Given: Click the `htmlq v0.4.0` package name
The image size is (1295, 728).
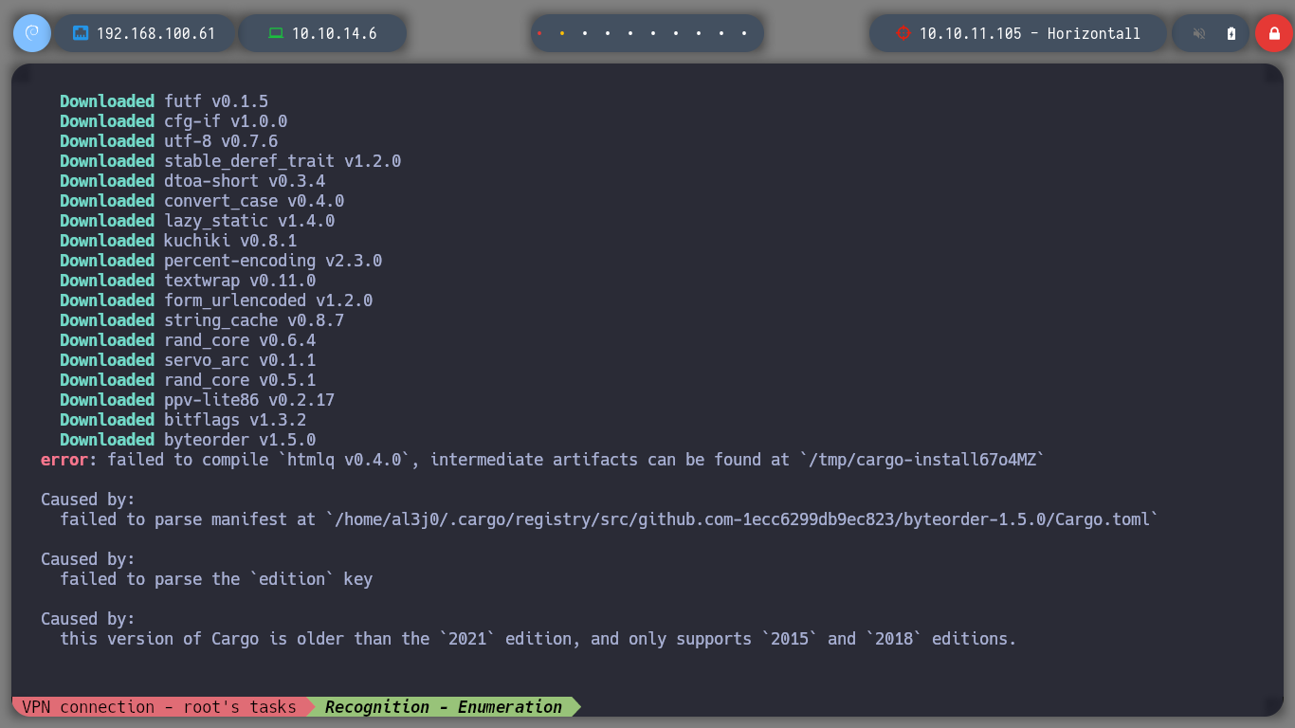Looking at the screenshot, I should [349, 460].
